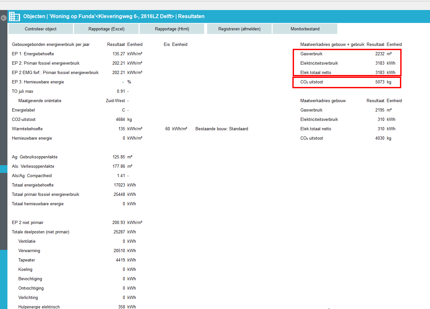Click the page title ending in Resultaten
Screen dimensions: 430x309
click(114, 16)
